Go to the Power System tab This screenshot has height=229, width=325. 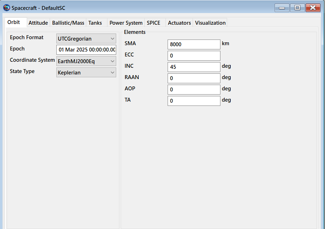[x=126, y=23]
